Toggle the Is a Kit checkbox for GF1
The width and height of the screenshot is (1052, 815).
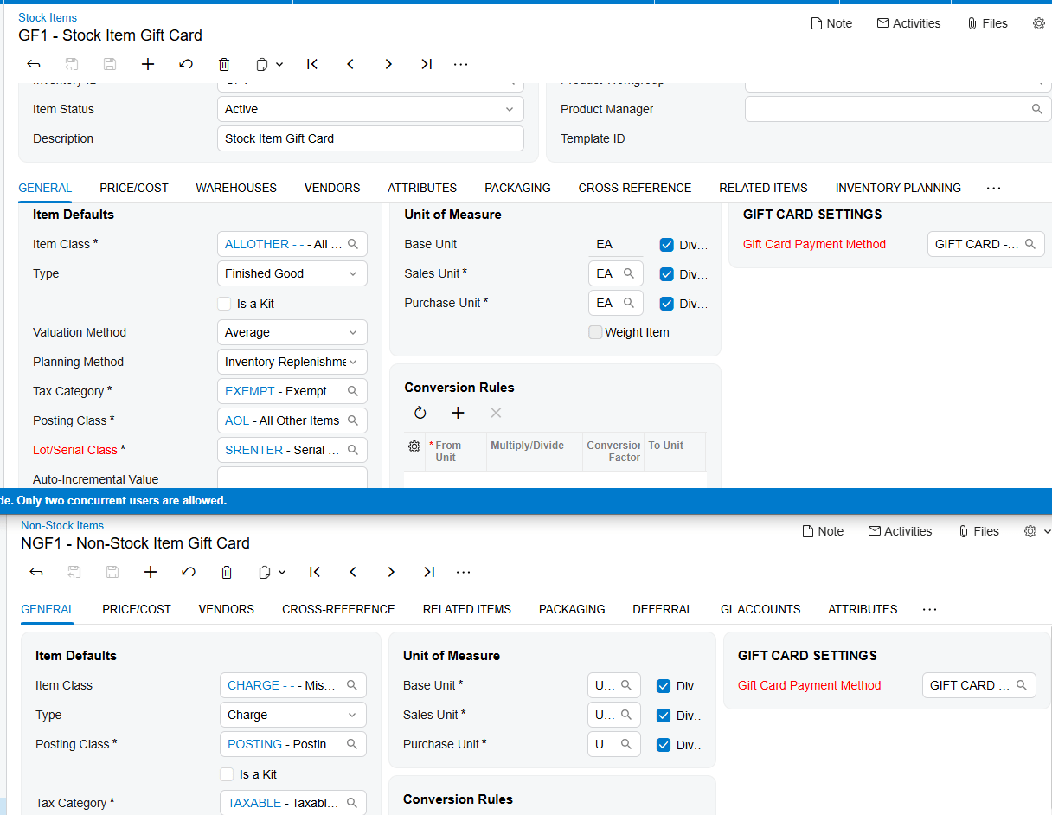[x=225, y=304]
